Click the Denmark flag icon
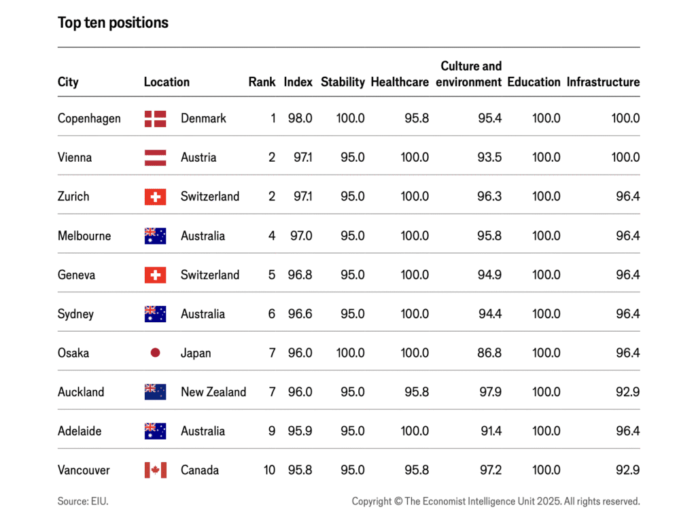This screenshot has height=522, width=696. click(x=155, y=118)
